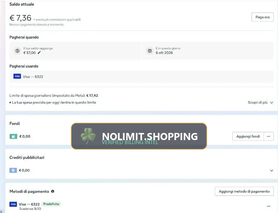Click the Predefinito badge

(51, 204)
